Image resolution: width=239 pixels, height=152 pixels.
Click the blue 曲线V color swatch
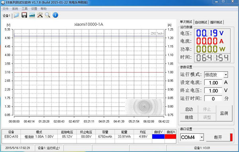pyautogui.click(x=158, y=137)
